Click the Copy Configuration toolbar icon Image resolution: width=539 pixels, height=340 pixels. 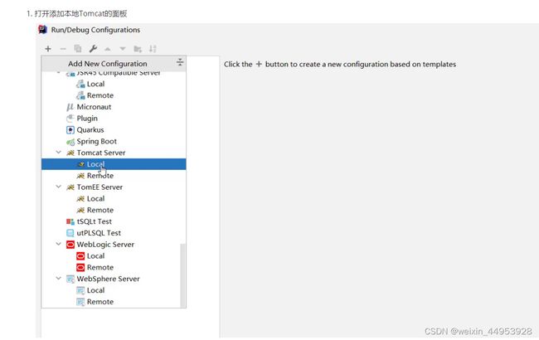(x=78, y=49)
